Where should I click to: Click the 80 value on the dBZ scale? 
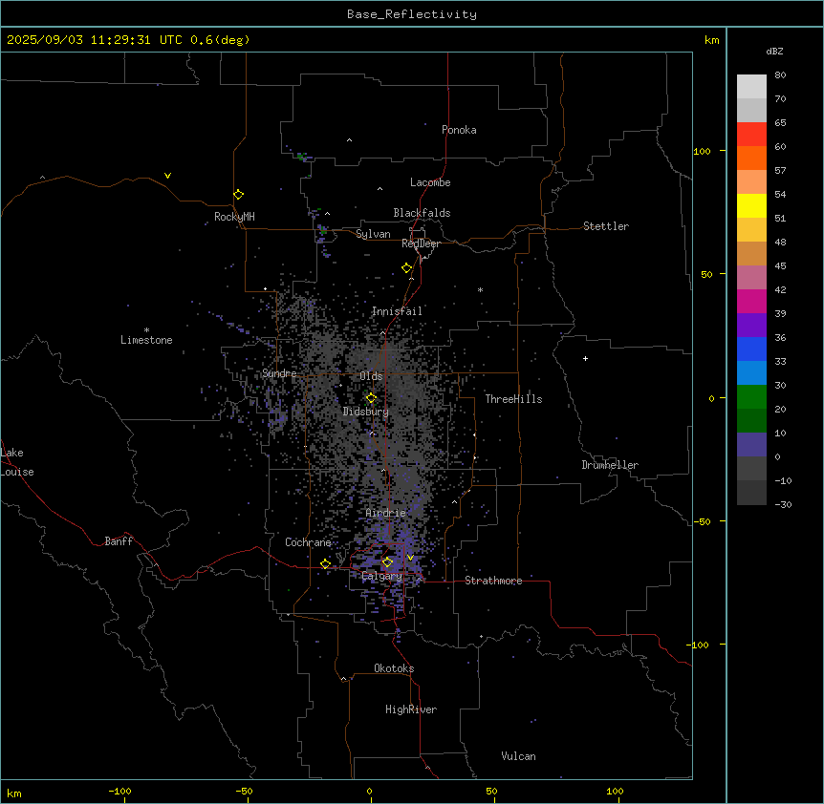click(780, 75)
